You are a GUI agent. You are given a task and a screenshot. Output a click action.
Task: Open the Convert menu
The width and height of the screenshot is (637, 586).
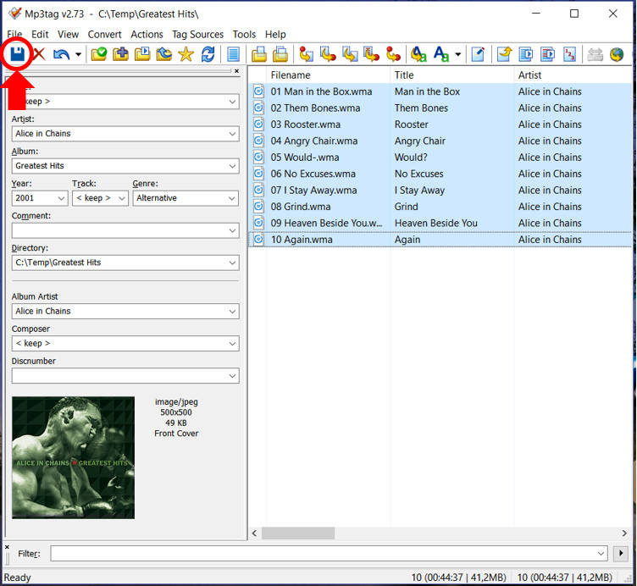[104, 35]
